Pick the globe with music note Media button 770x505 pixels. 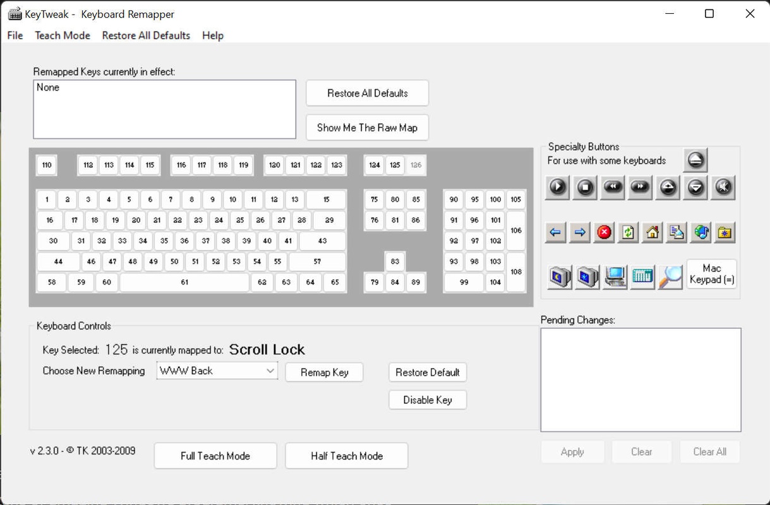pyautogui.click(x=701, y=233)
